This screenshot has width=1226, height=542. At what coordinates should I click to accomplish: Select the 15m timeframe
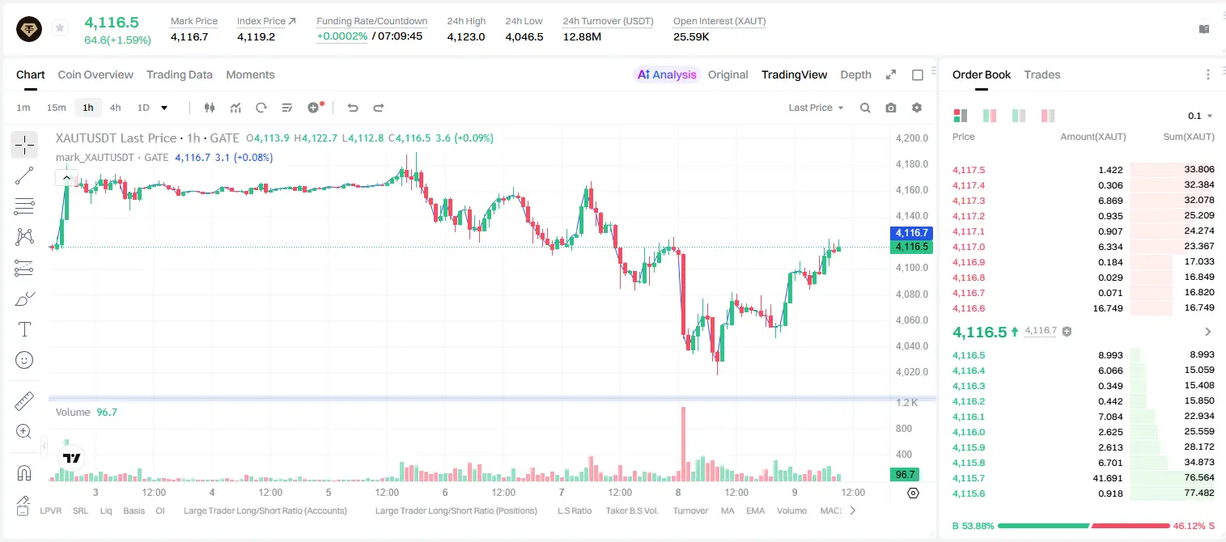[56, 108]
